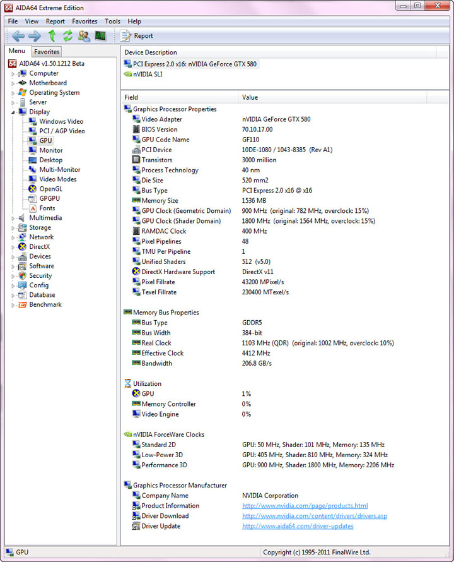Expand the Storage tree node
Viewport: 454px width, 562px height.
(13, 228)
